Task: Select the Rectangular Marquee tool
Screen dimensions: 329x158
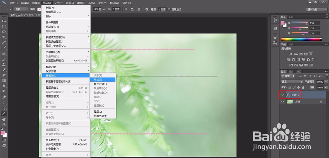Action: coord(4,27)
